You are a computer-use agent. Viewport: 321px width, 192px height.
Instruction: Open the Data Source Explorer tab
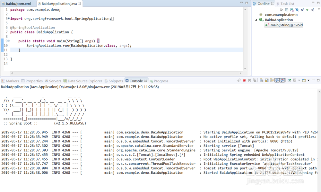(x=83, y=81)
